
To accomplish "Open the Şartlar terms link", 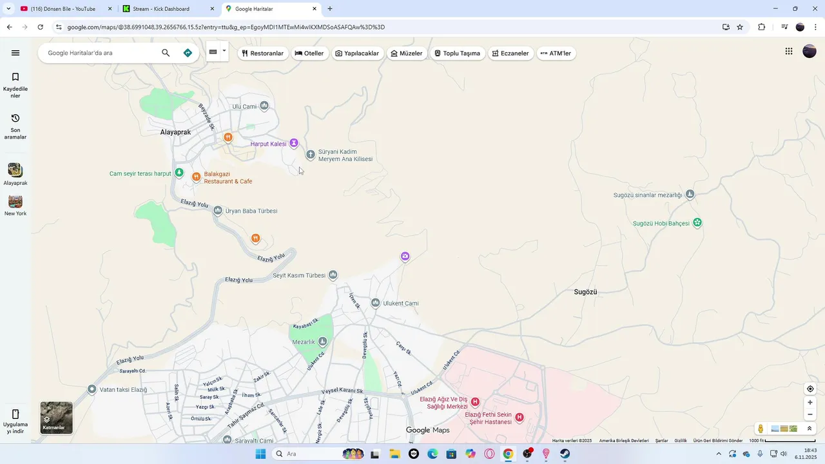I will pyautogui.click(x=661, y=441).
